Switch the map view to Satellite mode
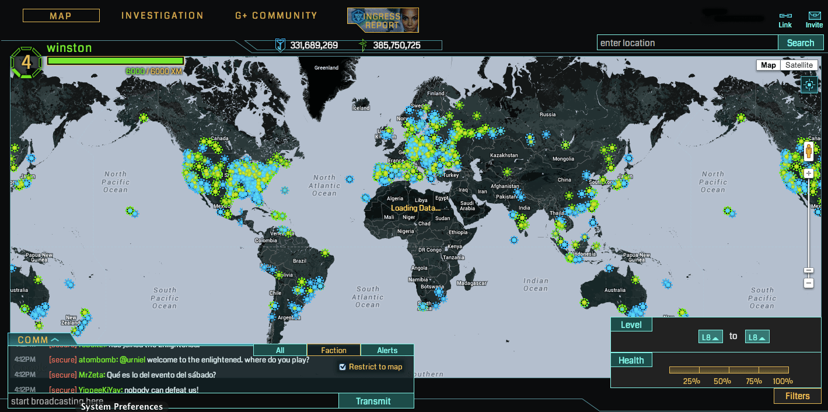 [799, 65]
